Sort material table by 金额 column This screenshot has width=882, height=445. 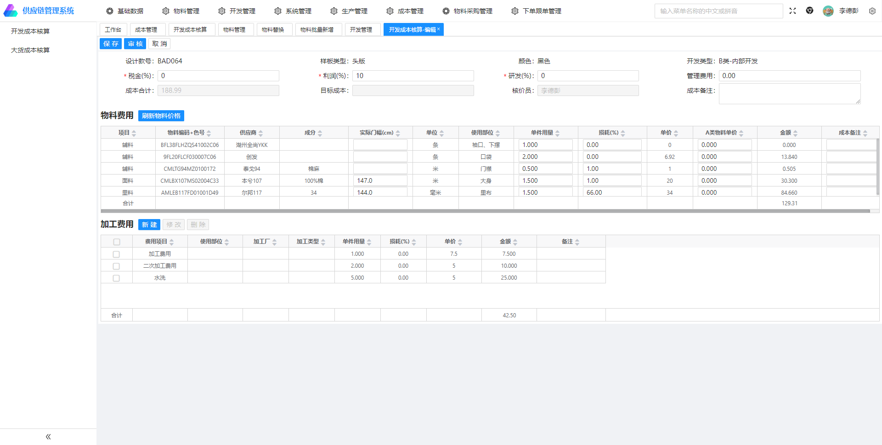click(x=795, y=133)
